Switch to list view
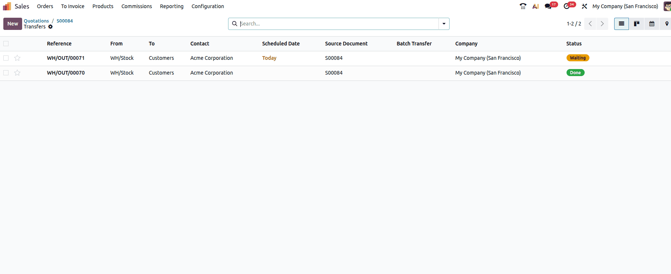 (x=622, y=24)
